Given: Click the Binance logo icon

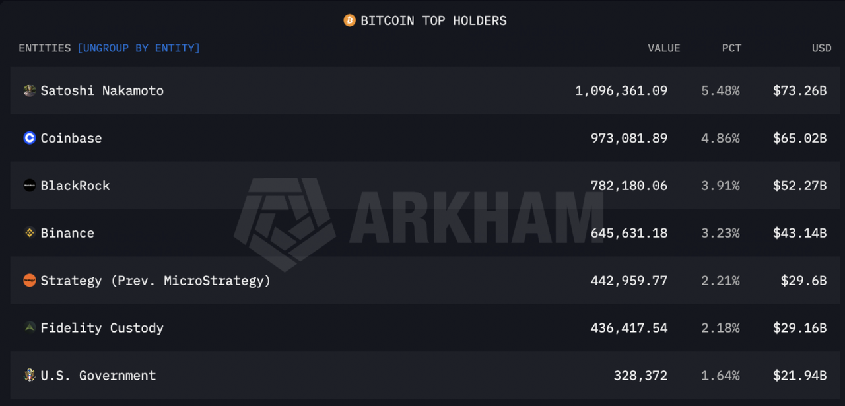Looking at the screenshot, I should click(x=30, y=233).
